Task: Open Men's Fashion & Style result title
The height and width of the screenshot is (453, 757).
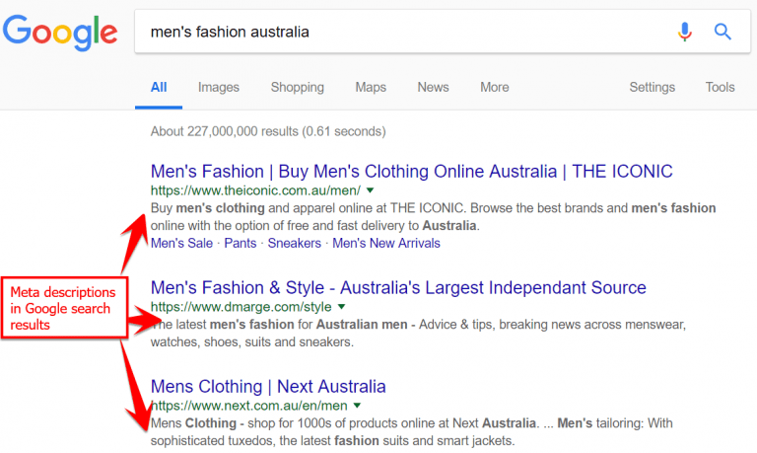Action: pos(398,288)
